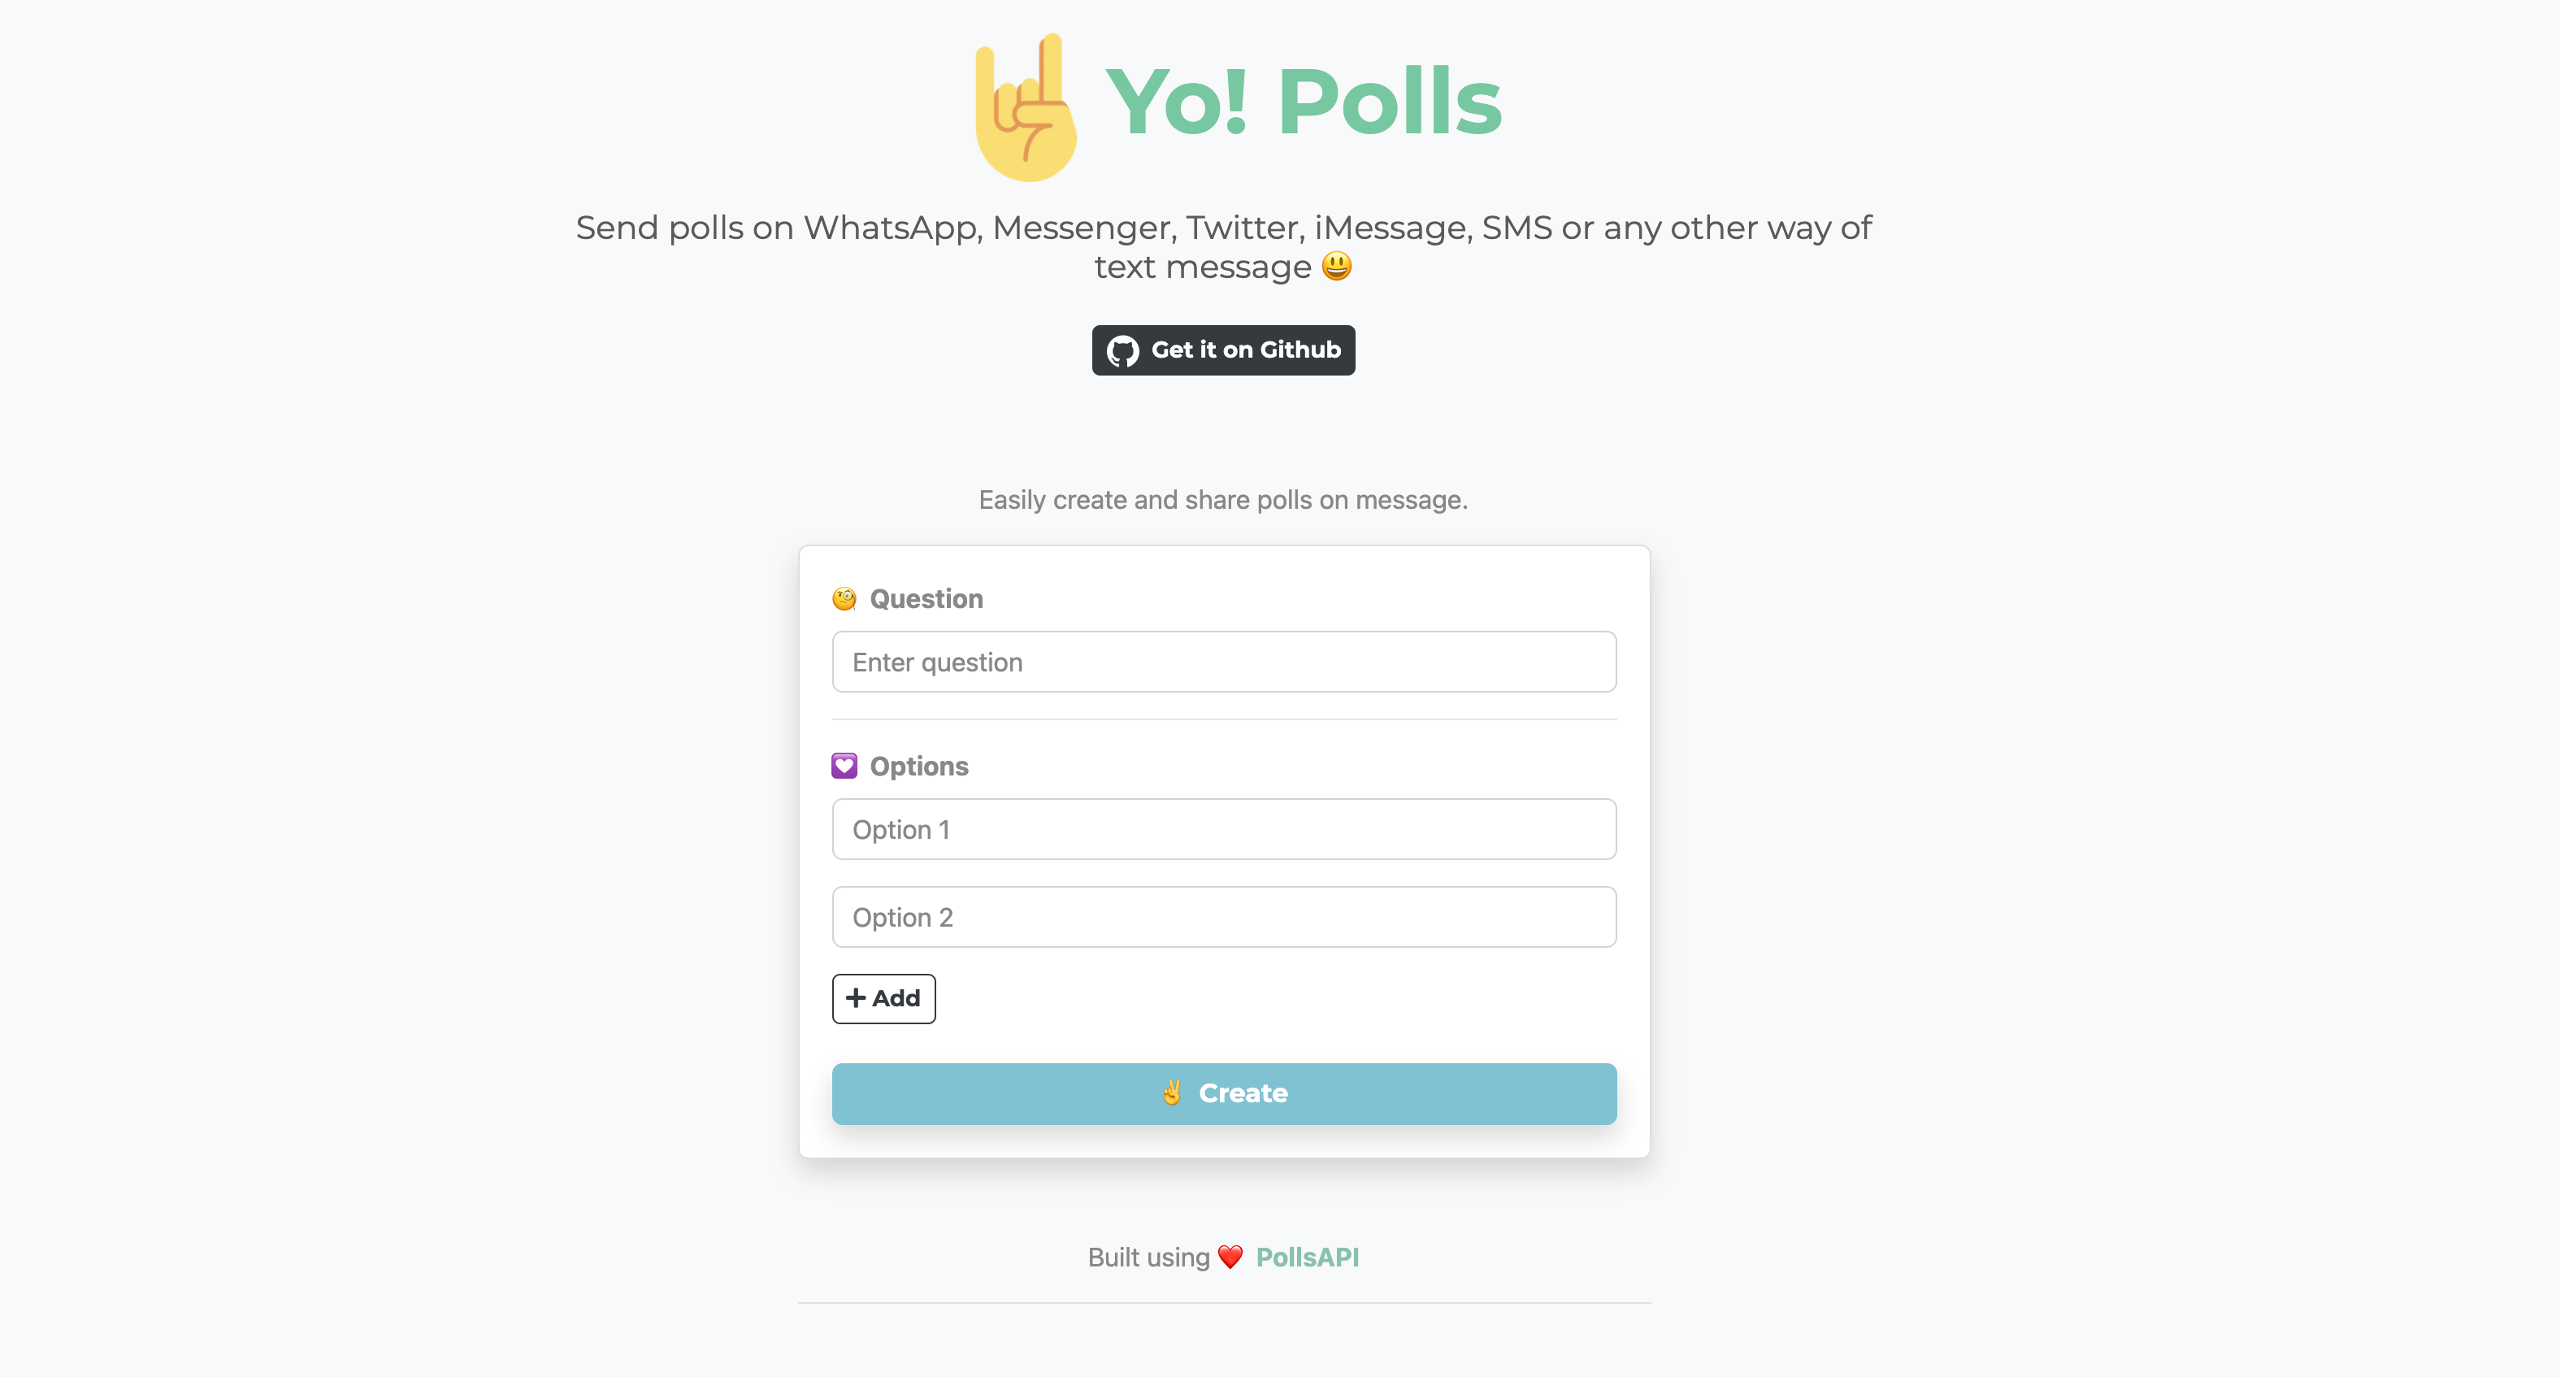The image size is (2560, 1377).
Task: Click the Enter question input field
Action: click(1223, 661)
